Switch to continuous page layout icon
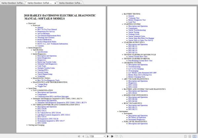The width and height of the screenshot is (198, 138). pyautogui.click(x=190, y=136)
